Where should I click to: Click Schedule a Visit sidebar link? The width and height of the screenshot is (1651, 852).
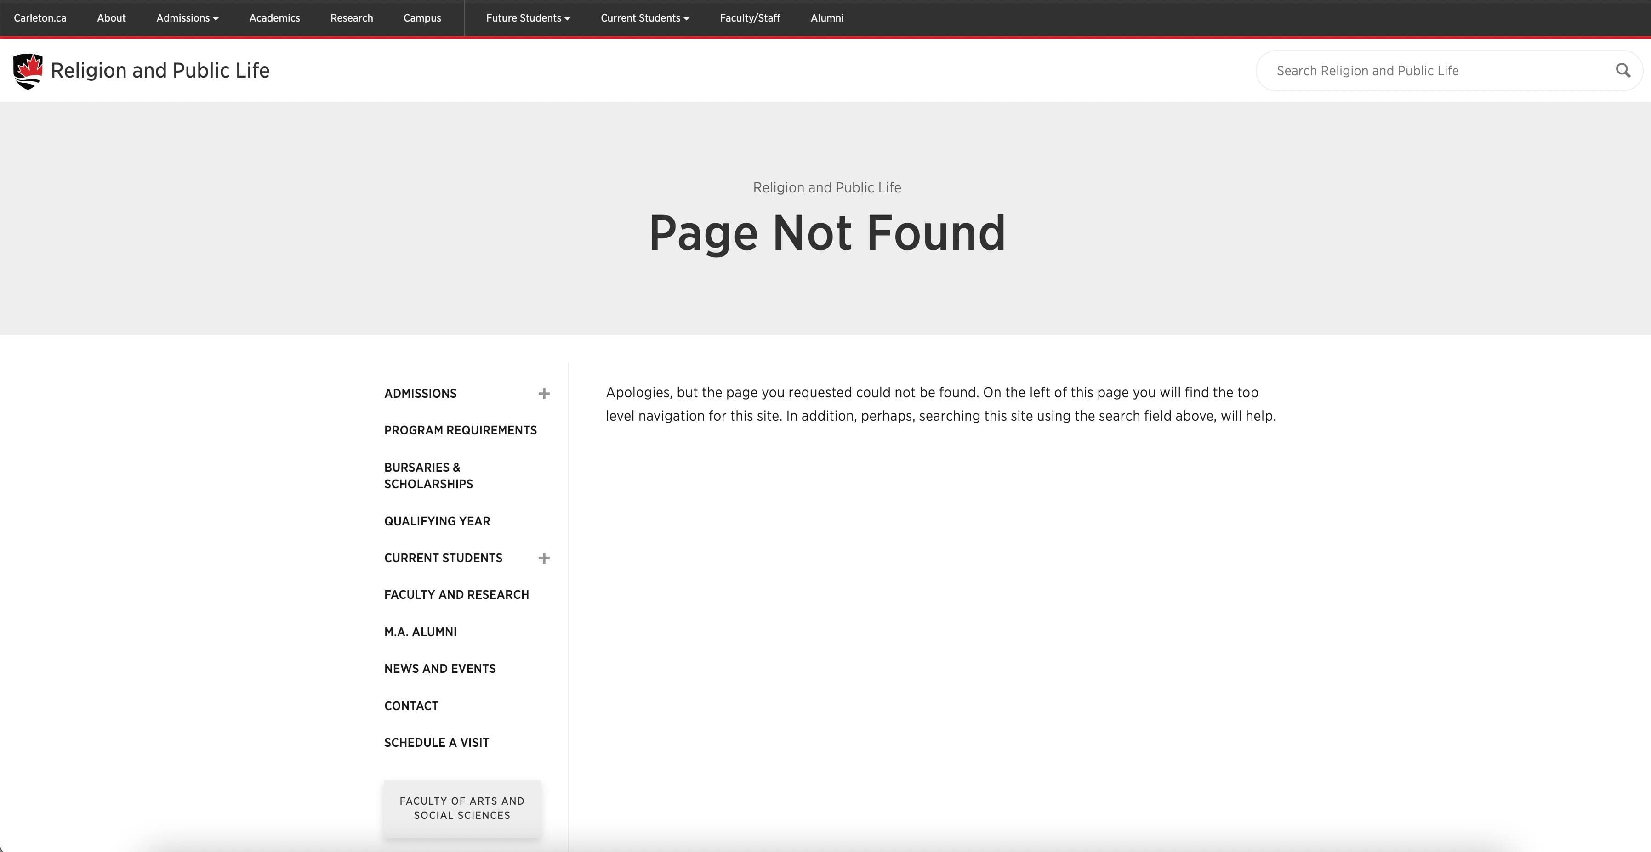437,742
